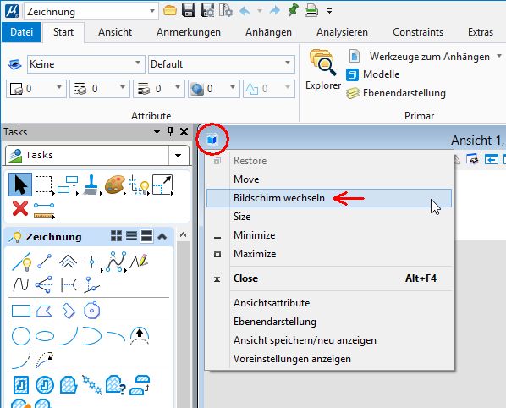Click the Save floppy disk icon

tap(189, 11)
